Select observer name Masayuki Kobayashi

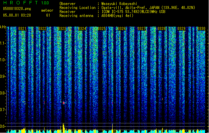119,4
